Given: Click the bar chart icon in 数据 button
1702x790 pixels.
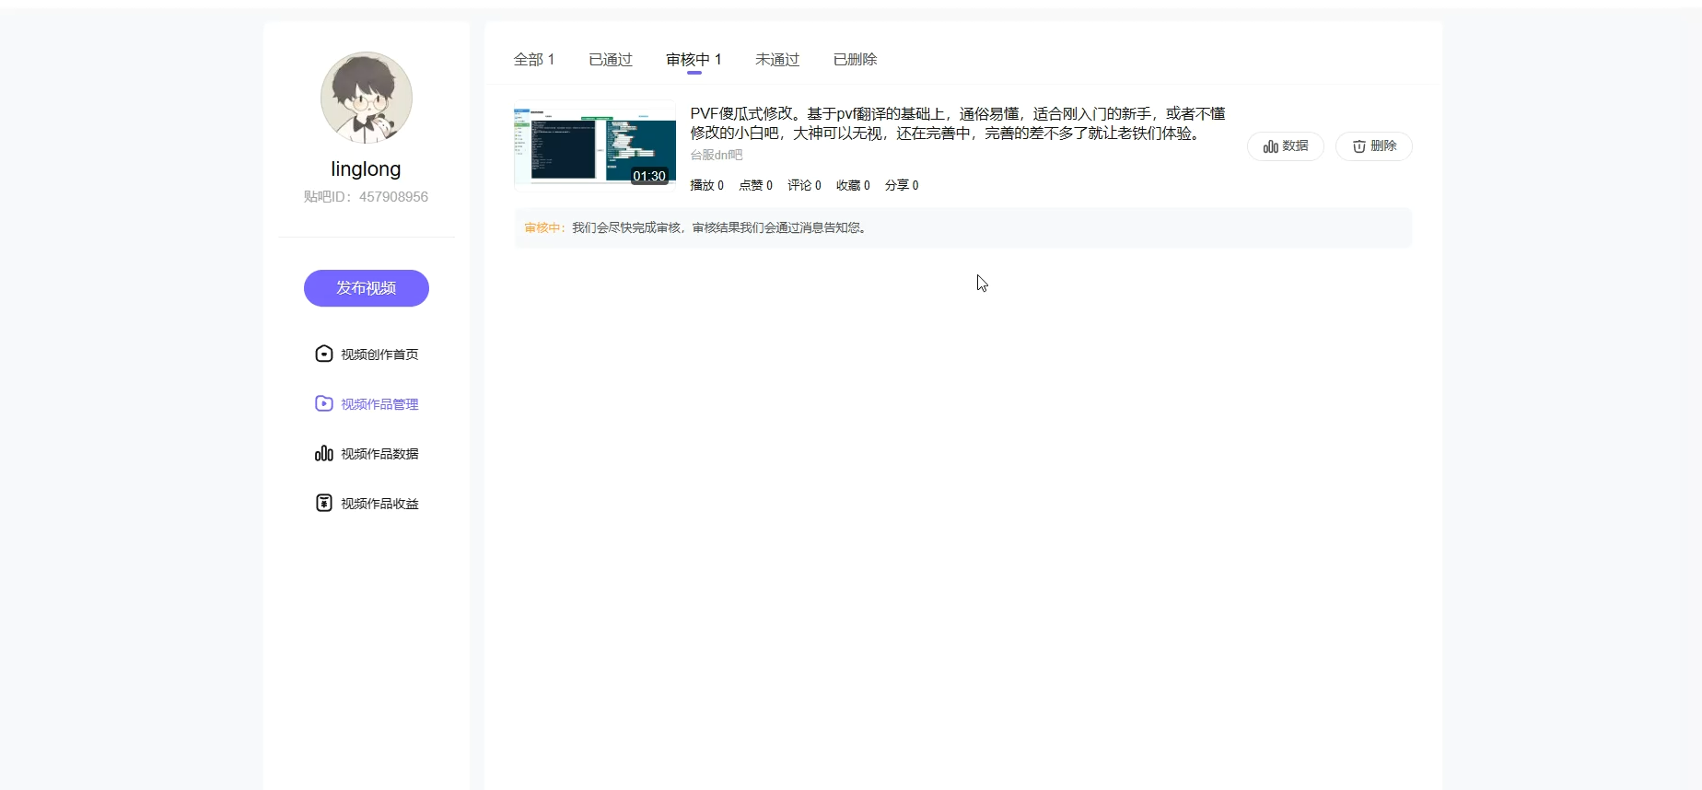Looking at the screenshot, I should (x=1271, y=146).
